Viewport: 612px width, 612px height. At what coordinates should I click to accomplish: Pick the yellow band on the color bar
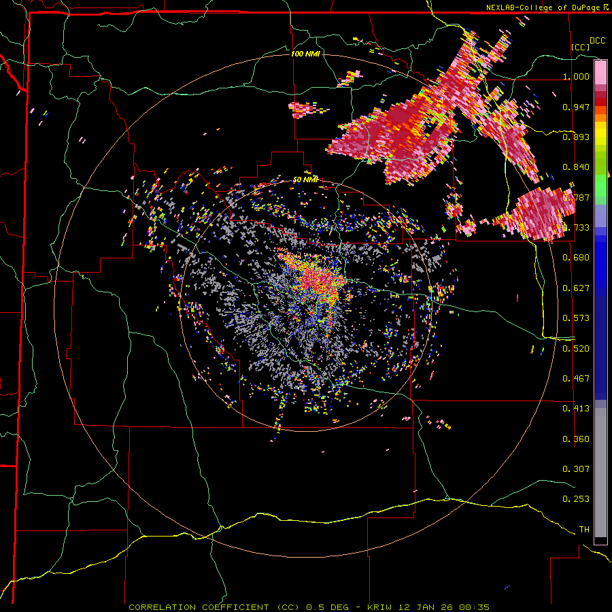coord(600,133)
